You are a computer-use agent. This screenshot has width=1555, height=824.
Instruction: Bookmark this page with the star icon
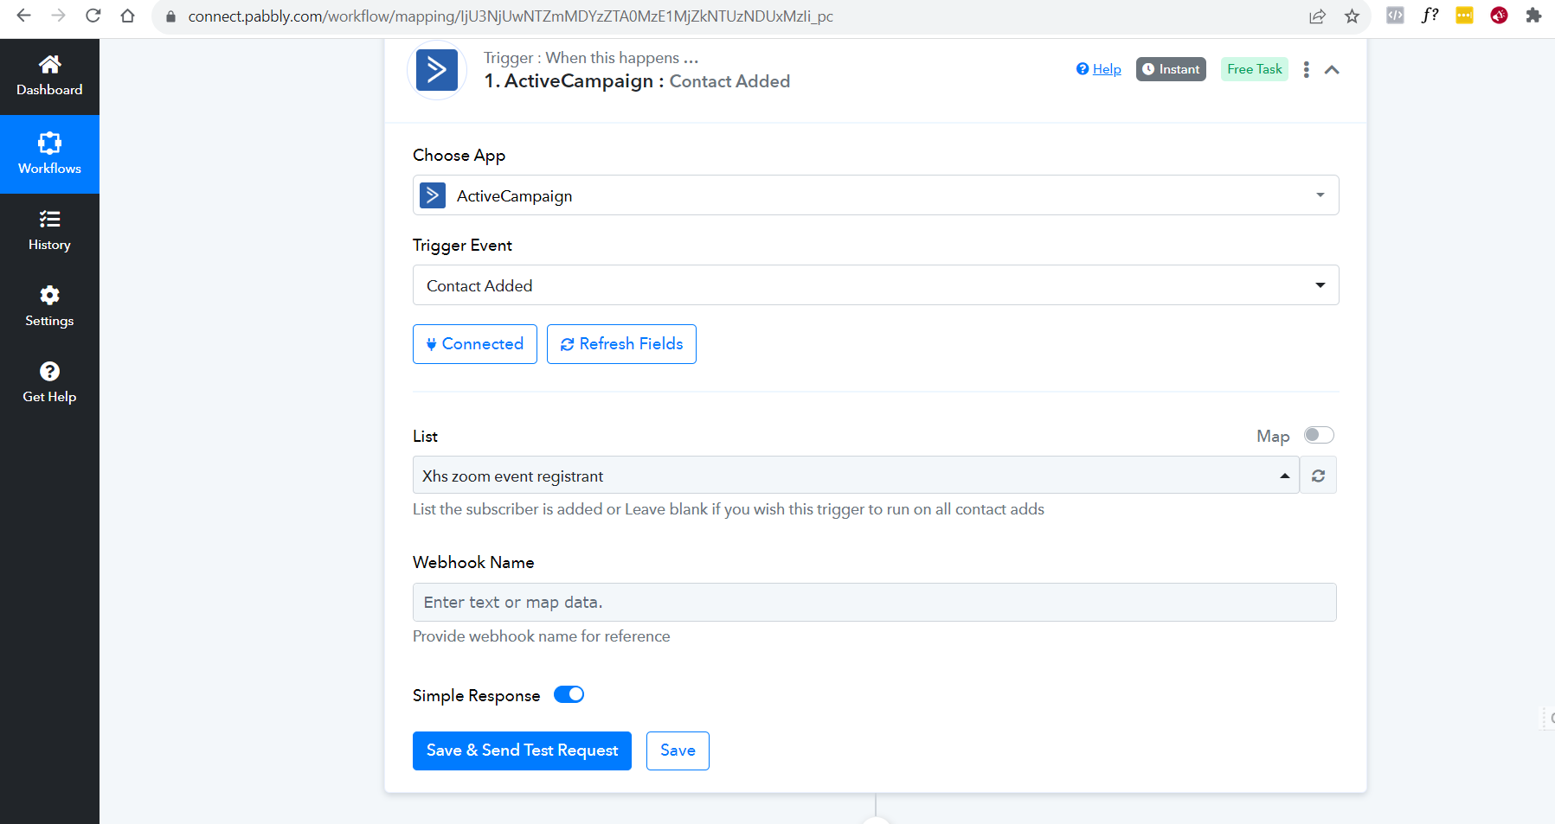coord(1352,16)
